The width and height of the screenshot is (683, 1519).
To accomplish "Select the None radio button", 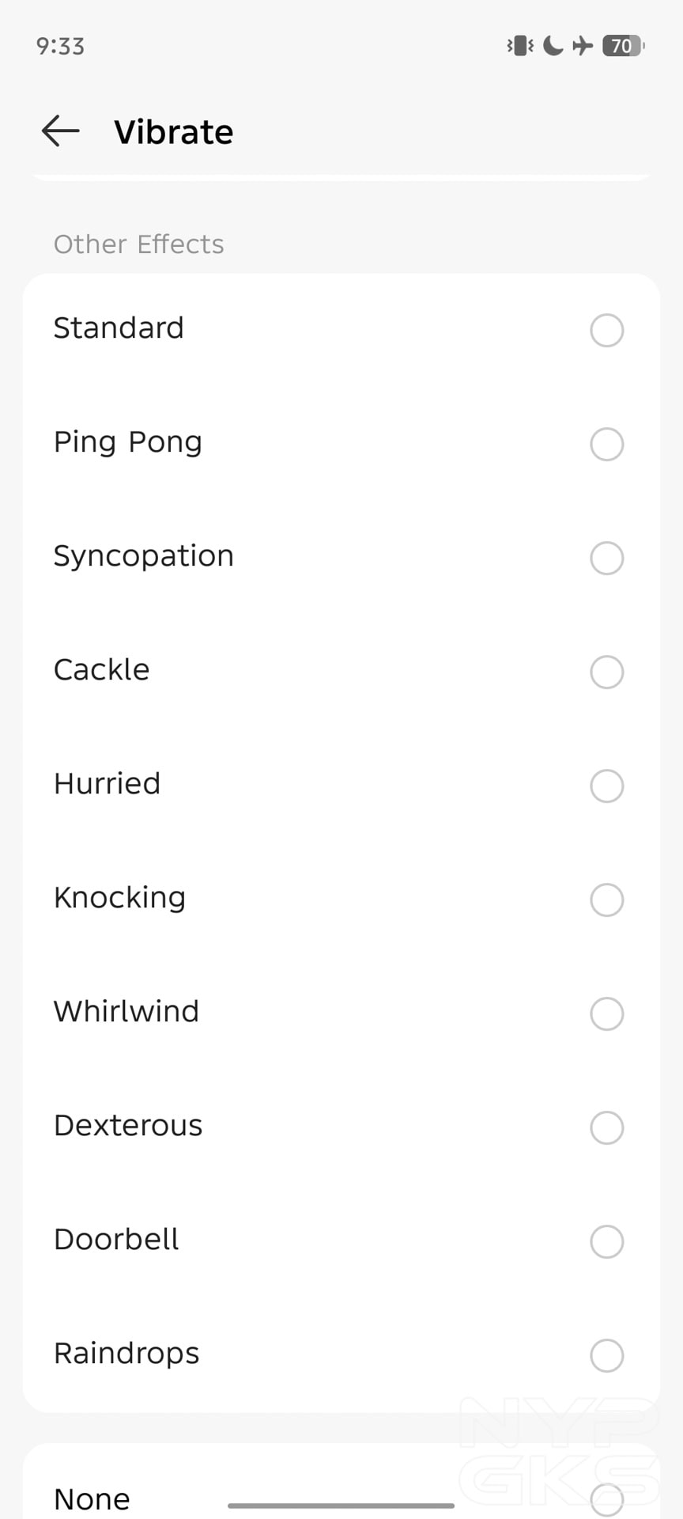I will [x=606, y=1499].
